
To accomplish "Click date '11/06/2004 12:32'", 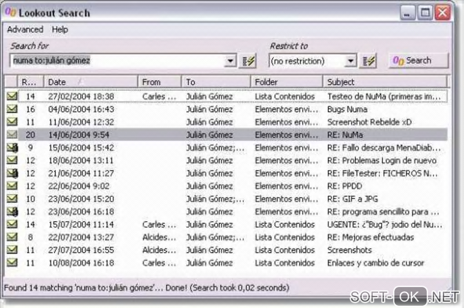I will click(81, 122).
